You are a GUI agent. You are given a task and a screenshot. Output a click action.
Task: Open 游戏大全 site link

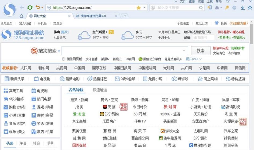[170, 131]
